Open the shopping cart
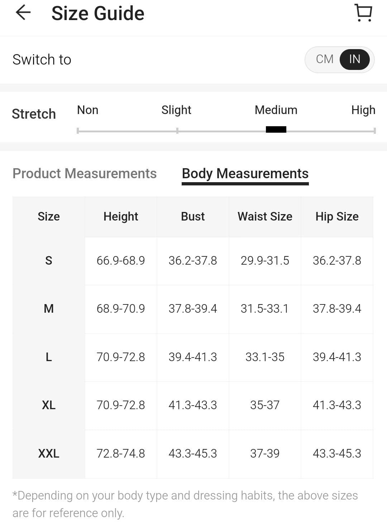 tap(363, 13)
